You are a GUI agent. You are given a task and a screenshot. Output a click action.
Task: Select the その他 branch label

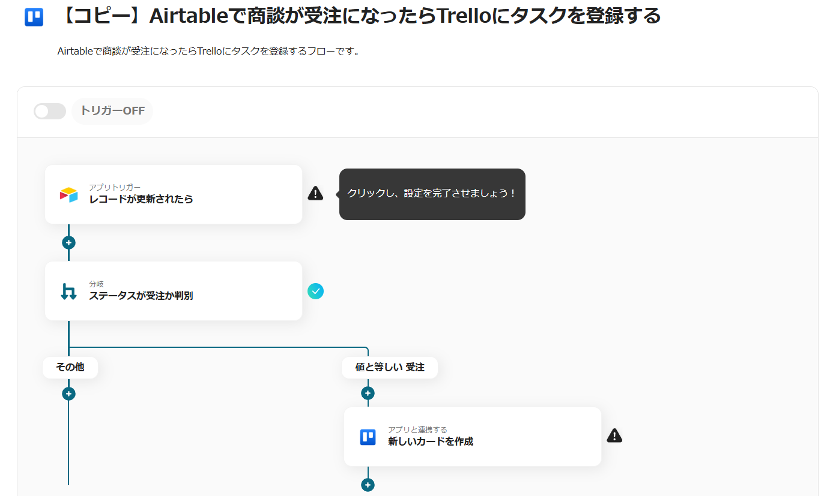[70, 367]
